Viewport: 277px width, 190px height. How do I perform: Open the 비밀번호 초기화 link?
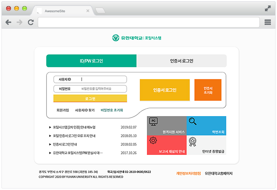pyautogui.click(x=112, y=110)
